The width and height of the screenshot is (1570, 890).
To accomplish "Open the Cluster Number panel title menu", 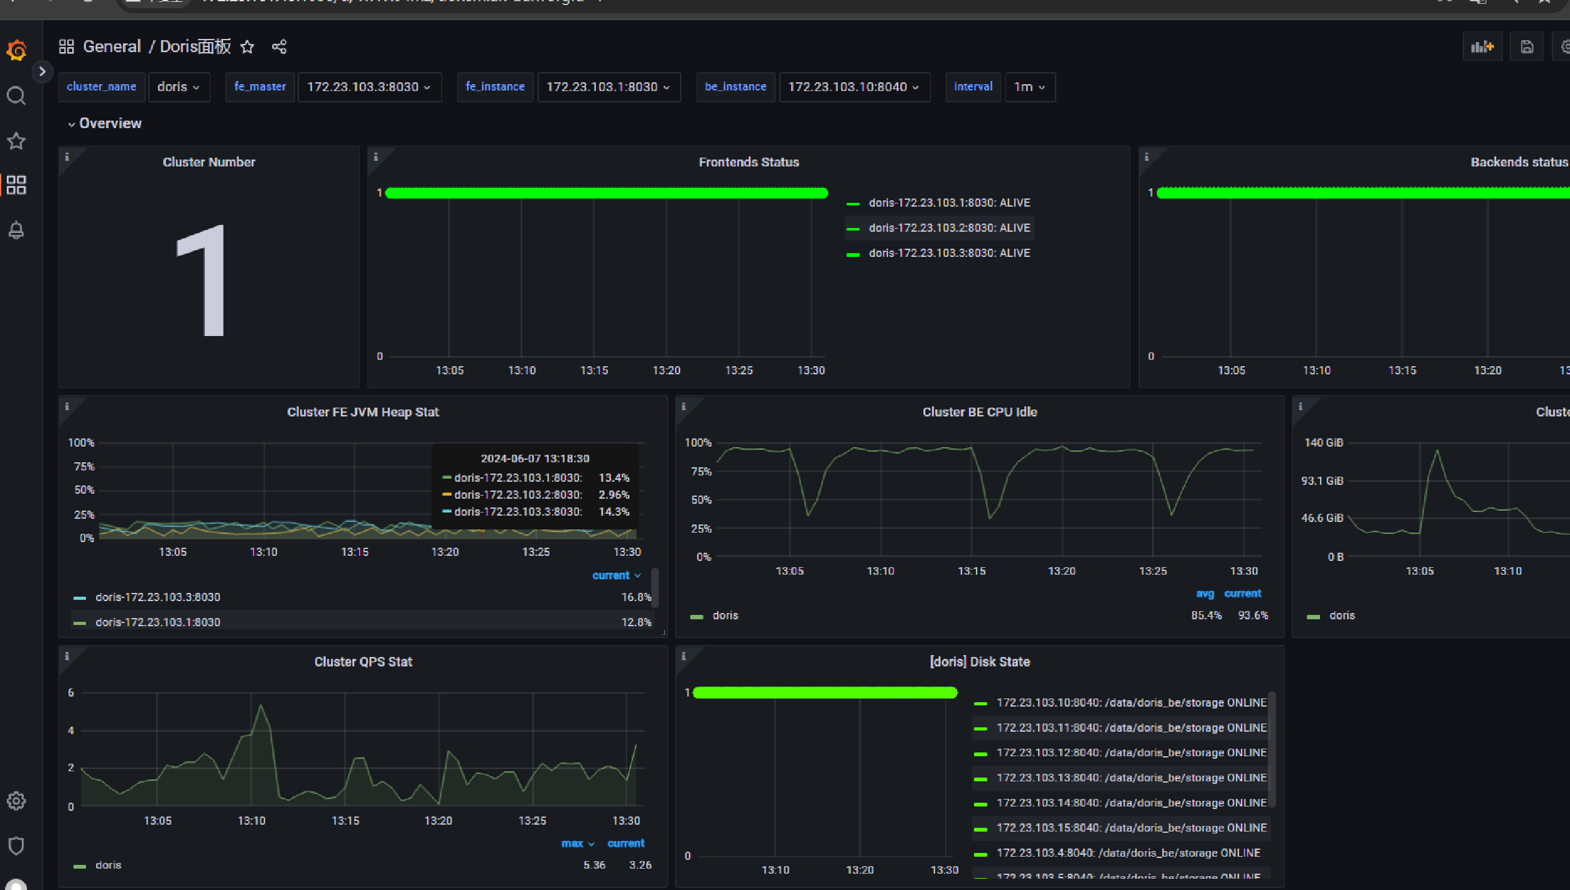I will click(x=209, y=162).
